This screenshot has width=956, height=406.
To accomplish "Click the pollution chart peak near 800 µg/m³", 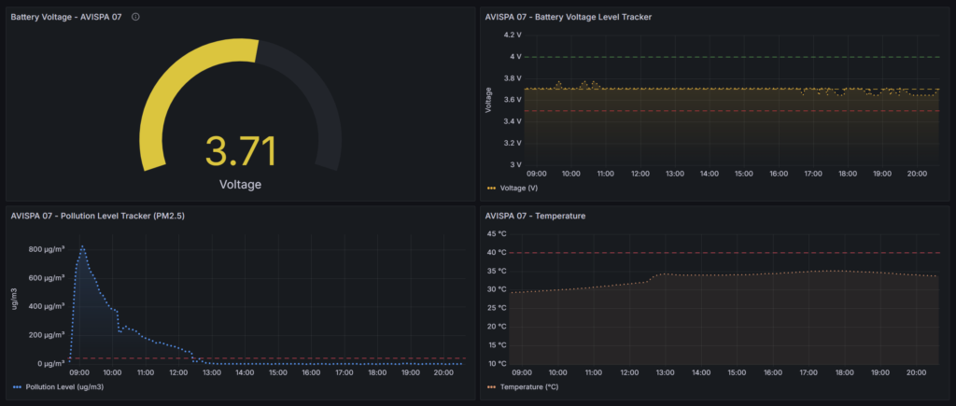I will point(82,248).
